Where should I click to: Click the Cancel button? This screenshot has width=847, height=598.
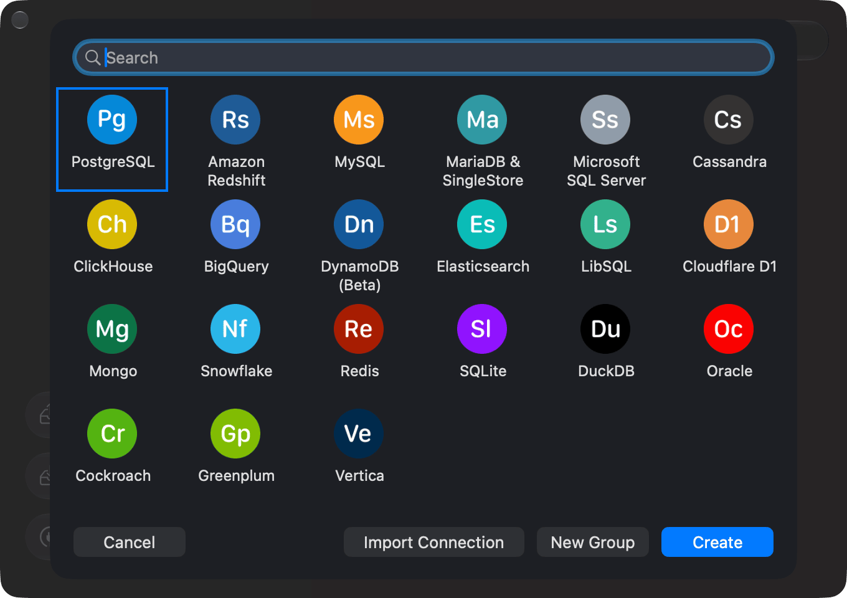(x=130, y=542)
